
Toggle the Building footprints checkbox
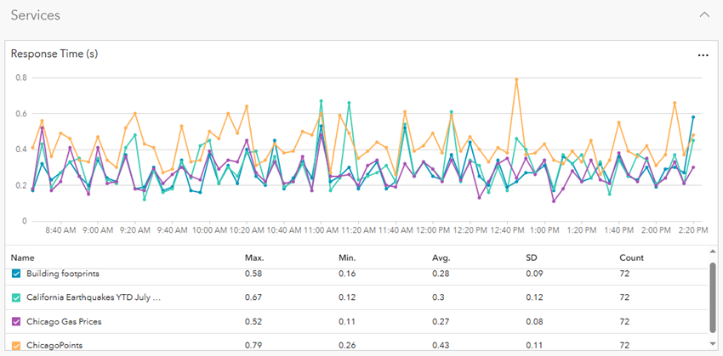point(16,274)
